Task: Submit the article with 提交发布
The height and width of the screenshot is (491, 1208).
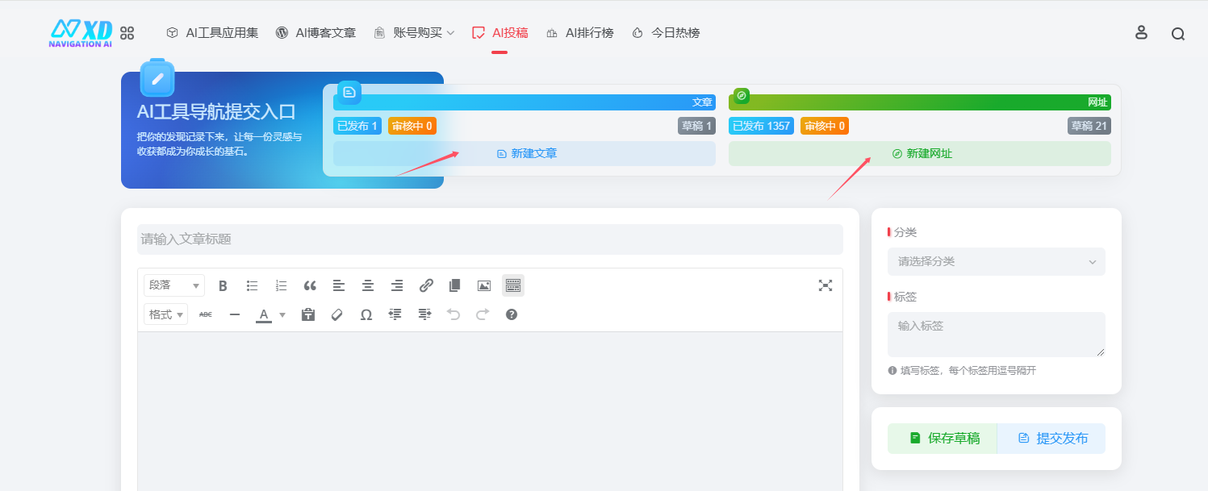Action: pos(1051,438)
